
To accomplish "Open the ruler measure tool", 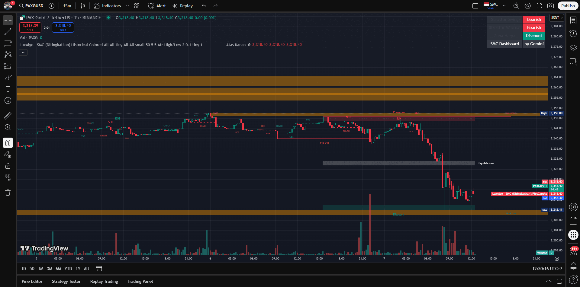I will 8,116.
